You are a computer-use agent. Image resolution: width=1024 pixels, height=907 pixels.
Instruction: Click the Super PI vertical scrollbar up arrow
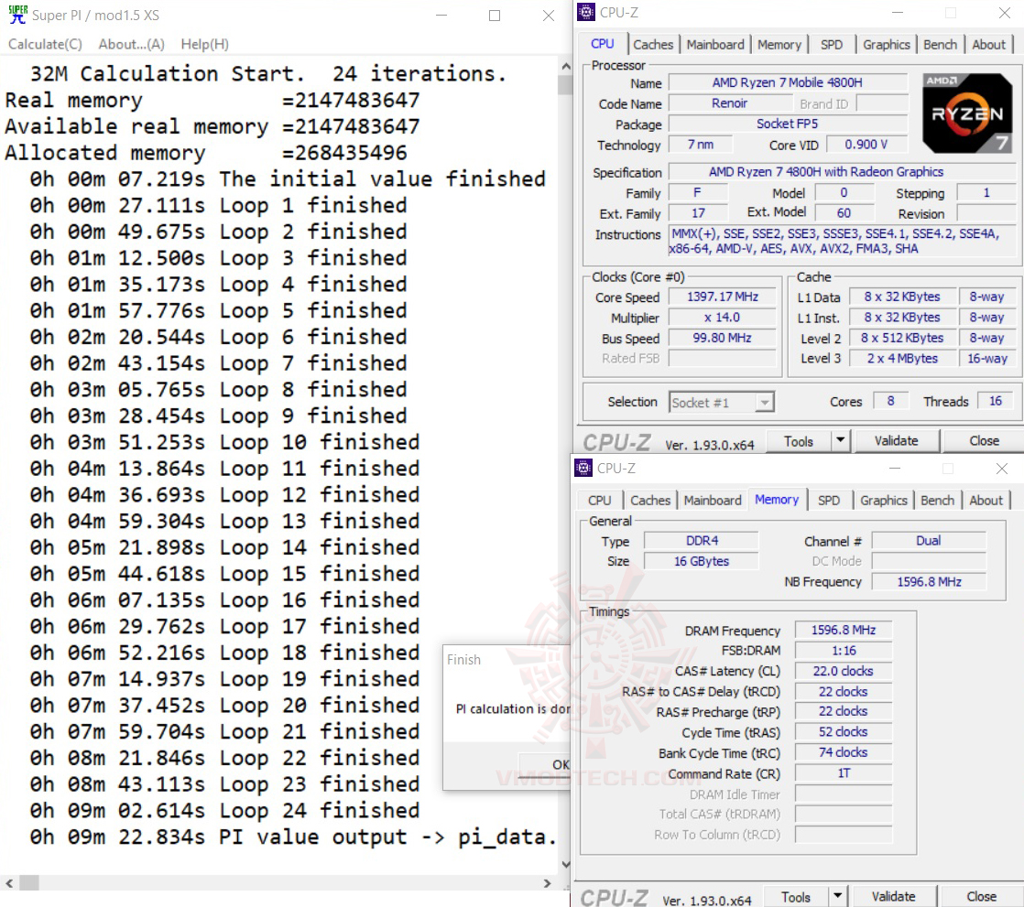click(x=565, y=66)
